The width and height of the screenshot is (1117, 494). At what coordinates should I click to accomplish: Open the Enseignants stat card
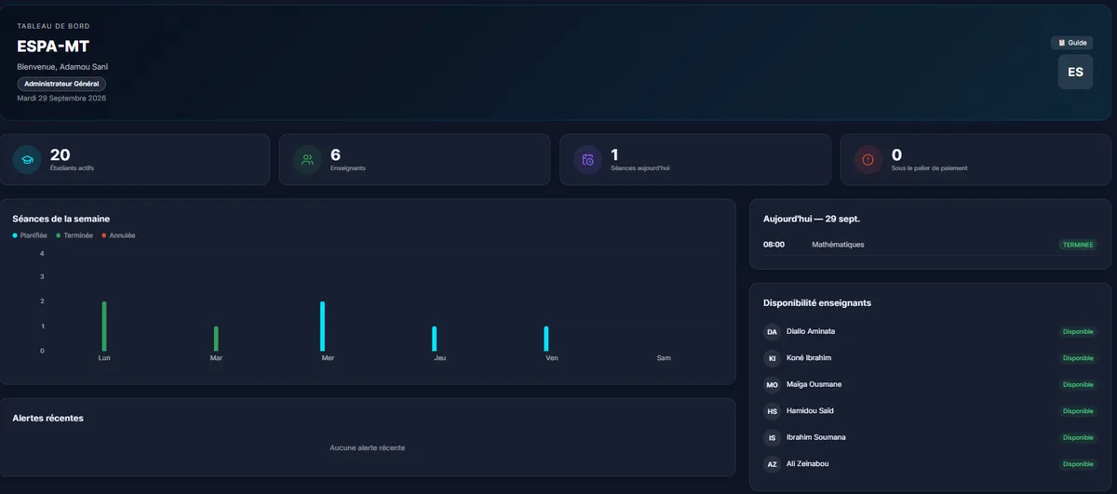pos(415,160)
